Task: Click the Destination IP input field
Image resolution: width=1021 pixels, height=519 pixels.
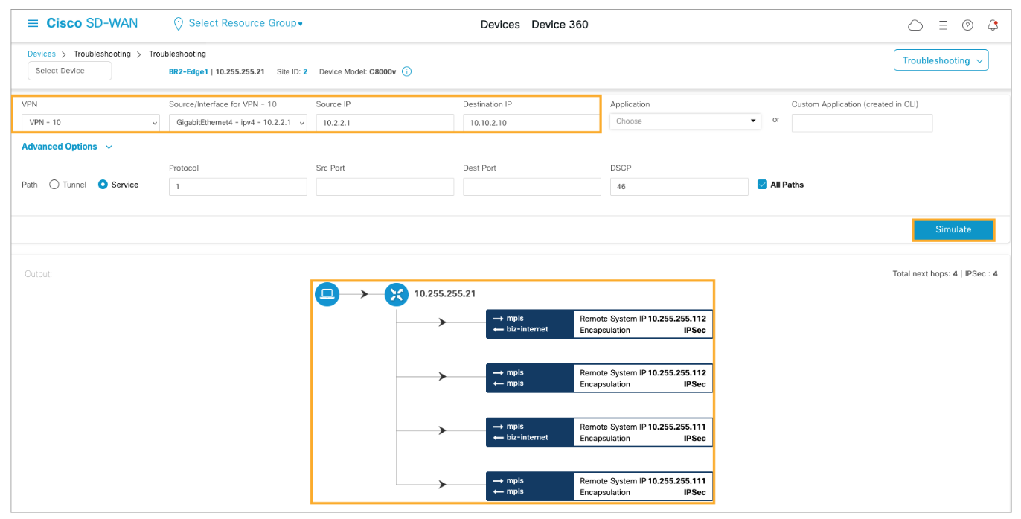Action: 531,123
